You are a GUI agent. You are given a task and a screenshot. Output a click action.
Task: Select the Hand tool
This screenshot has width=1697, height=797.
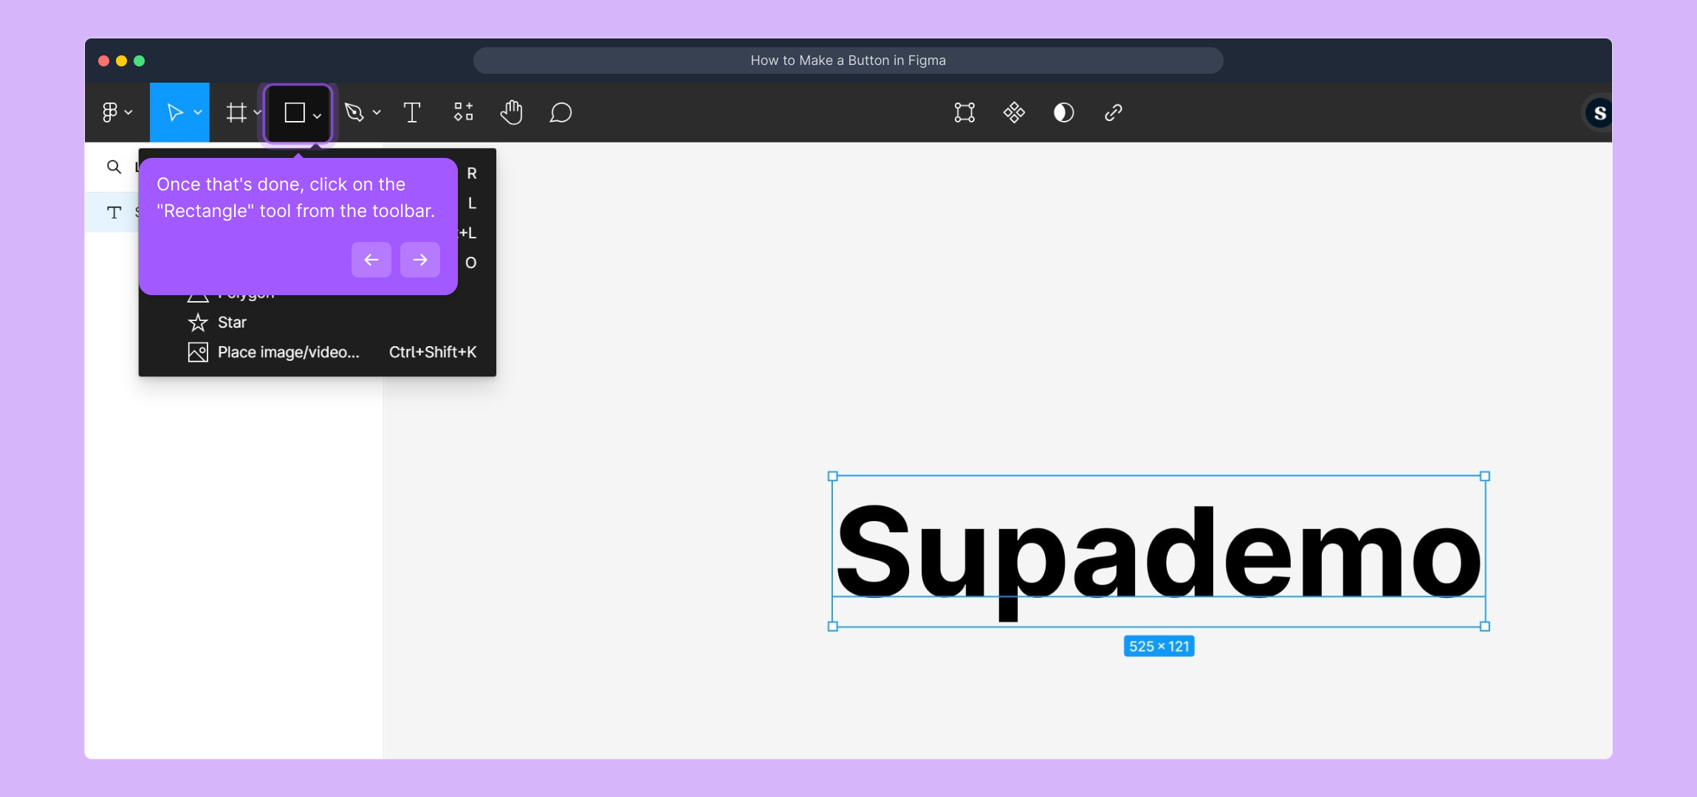511,113
